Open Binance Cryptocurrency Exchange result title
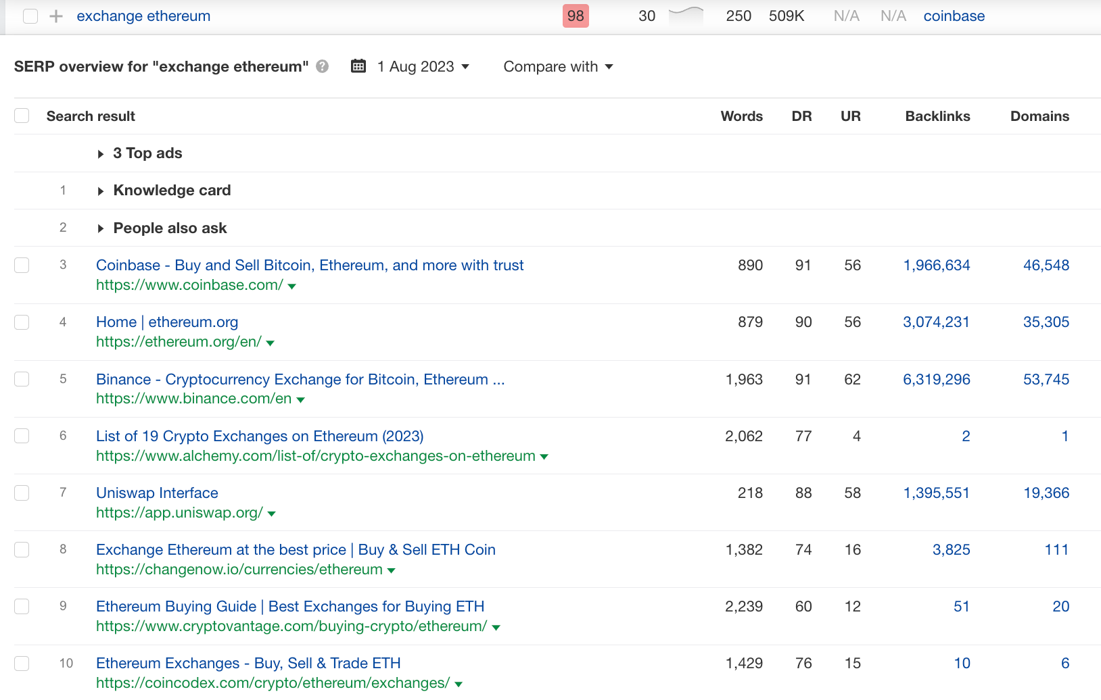The width and height of the screenshot is (1101, 700). [300, 379]
